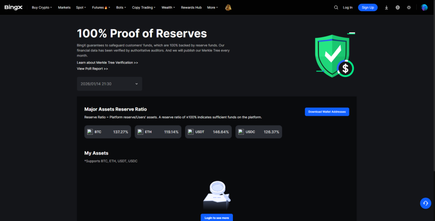Click the USDC 126.37% reserve ratio value
The width and height of the screenshot is (435, 221).
271,132
